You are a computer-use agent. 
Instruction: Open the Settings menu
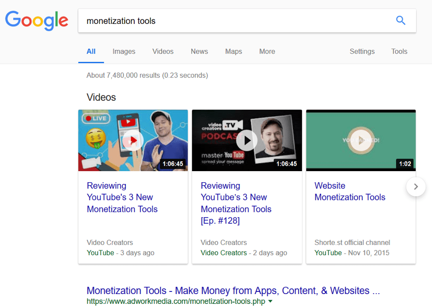pos(362,51)
